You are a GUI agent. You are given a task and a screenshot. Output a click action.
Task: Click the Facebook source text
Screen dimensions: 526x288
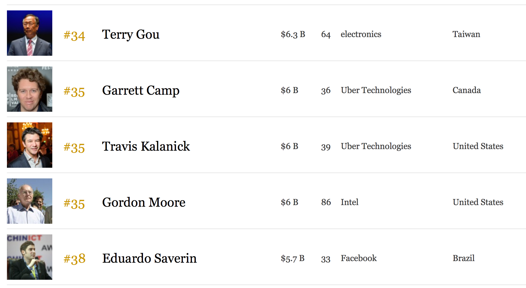point(359,258)
